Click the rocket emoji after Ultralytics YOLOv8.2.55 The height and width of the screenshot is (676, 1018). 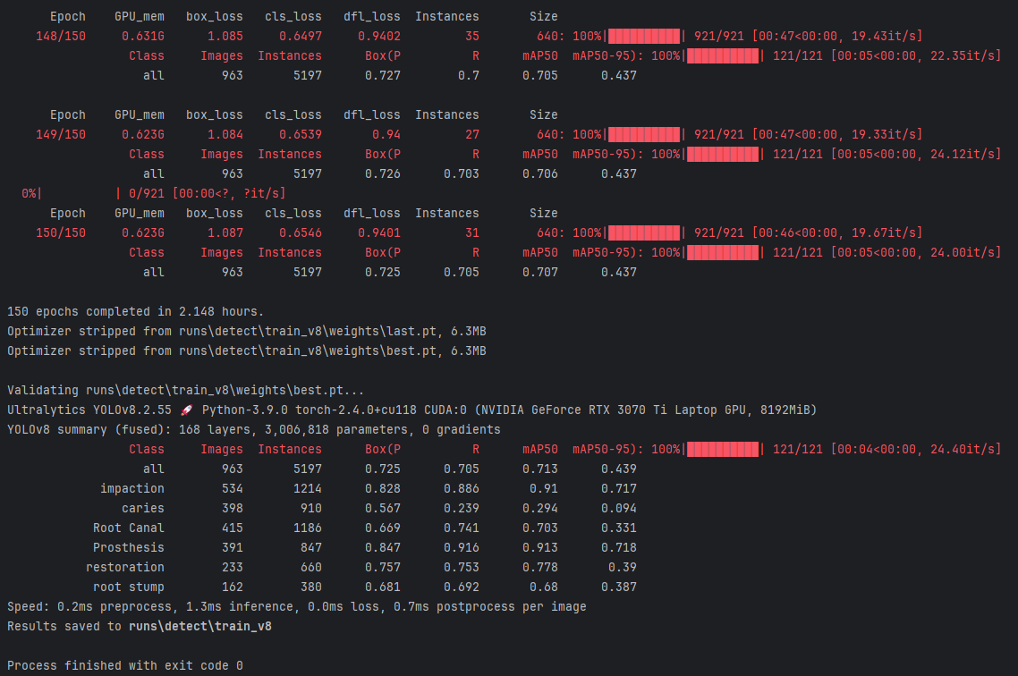tap(187, 410)
